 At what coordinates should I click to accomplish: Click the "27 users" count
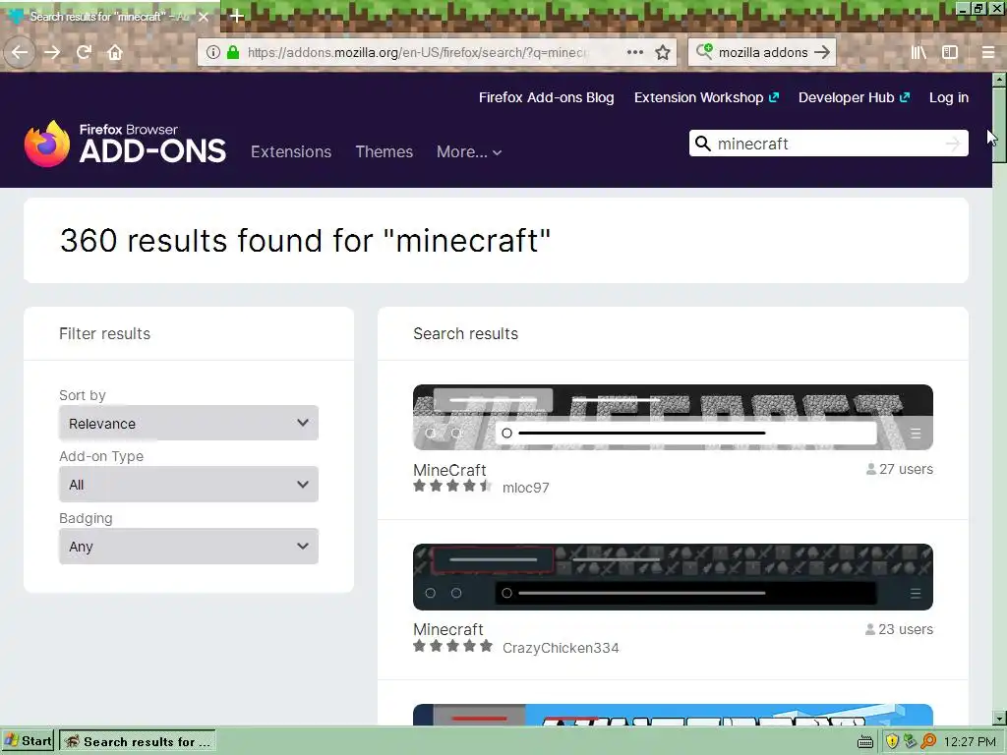pyautogui.click(x=899, y=469)
